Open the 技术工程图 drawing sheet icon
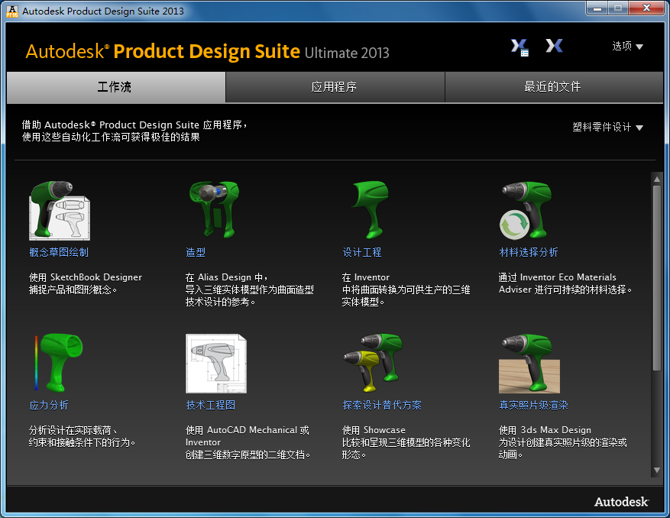This screenshot has width=670, height=518. coord(216,363)
